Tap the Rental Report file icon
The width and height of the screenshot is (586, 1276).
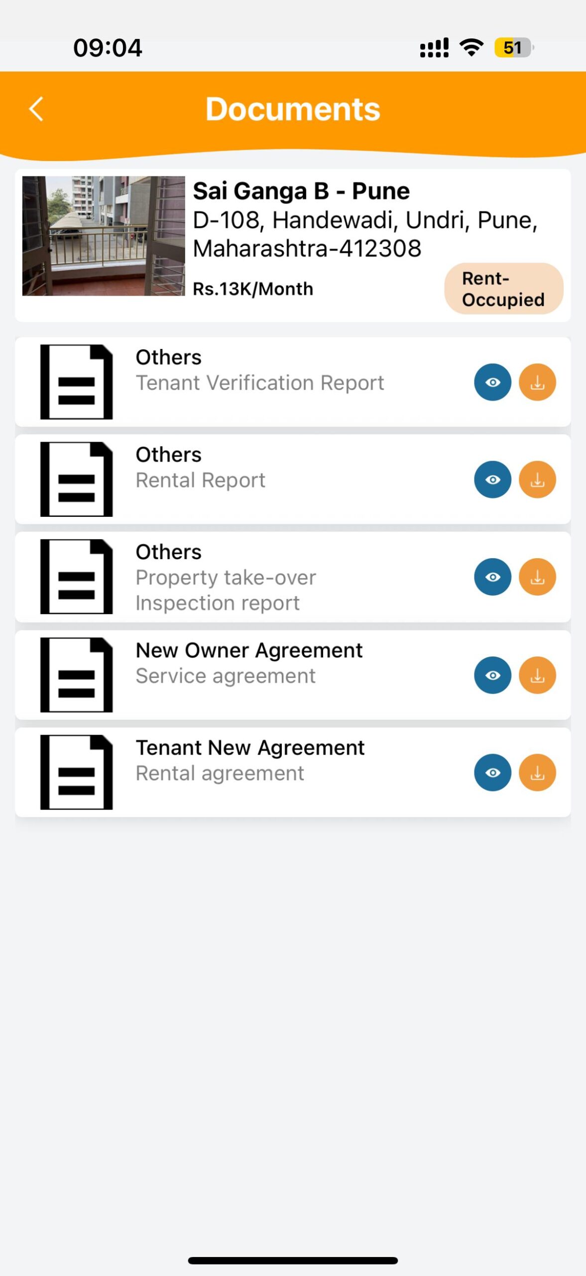coord(76,479)
